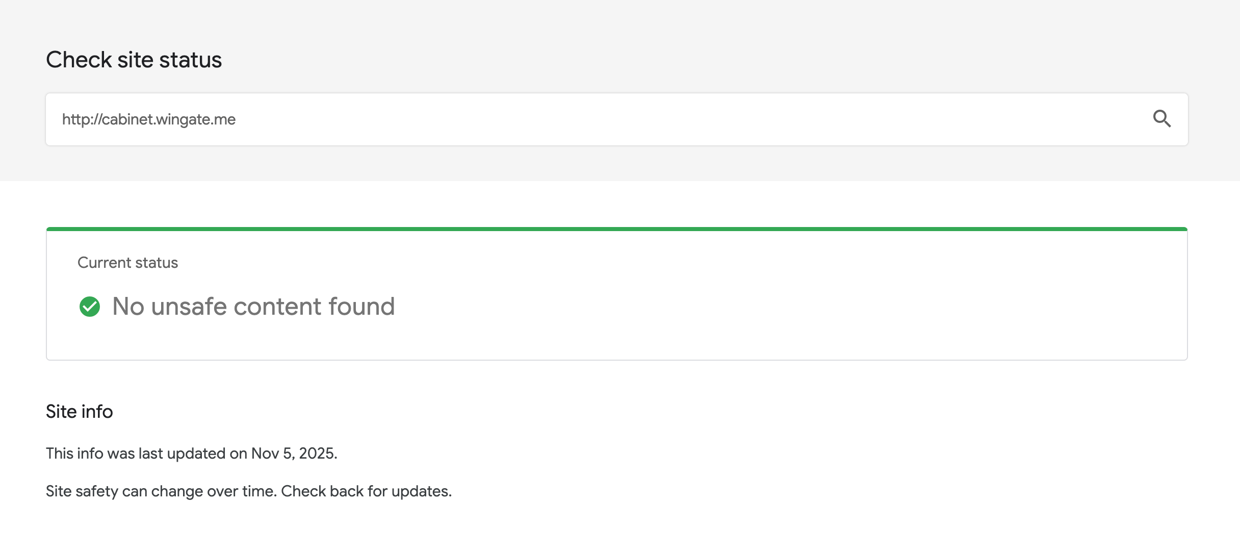
Task: Click the cabinet.wingate.me URL text
Action: point(168,119)
